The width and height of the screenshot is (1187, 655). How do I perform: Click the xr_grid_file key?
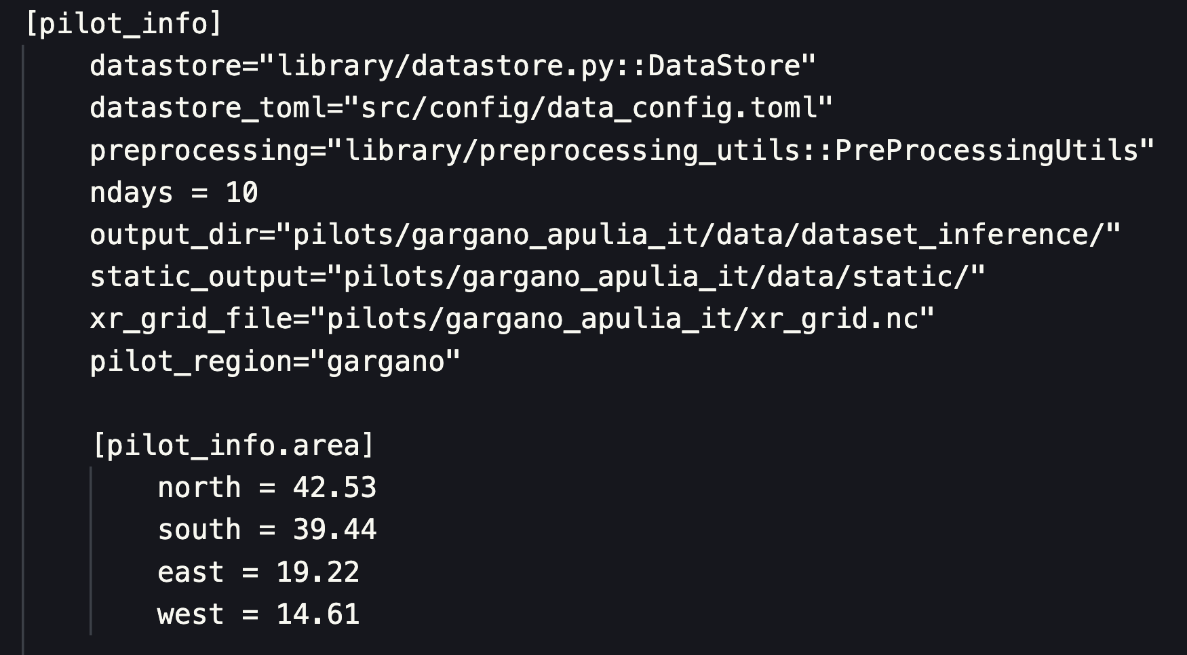pos(191,319)
